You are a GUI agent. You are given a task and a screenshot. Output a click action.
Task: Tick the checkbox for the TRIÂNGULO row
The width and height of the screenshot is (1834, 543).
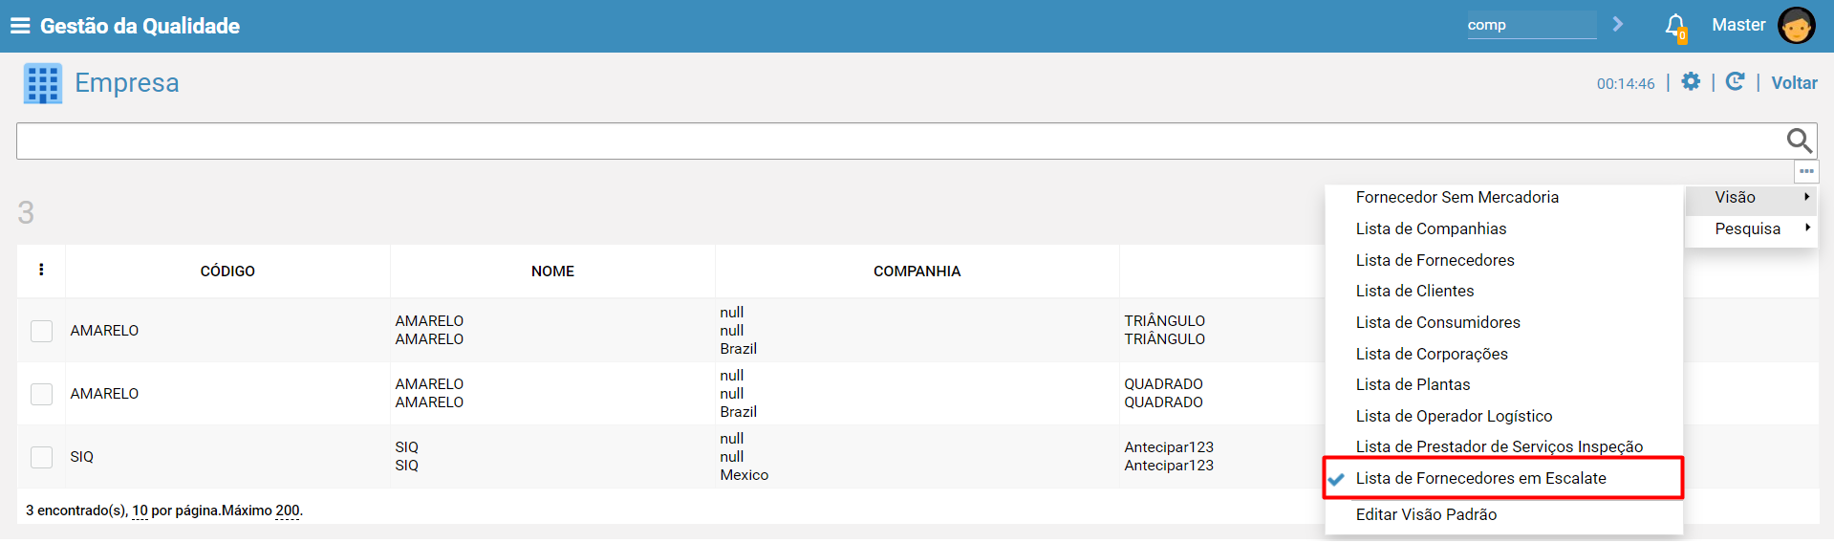tap(41, 331)
